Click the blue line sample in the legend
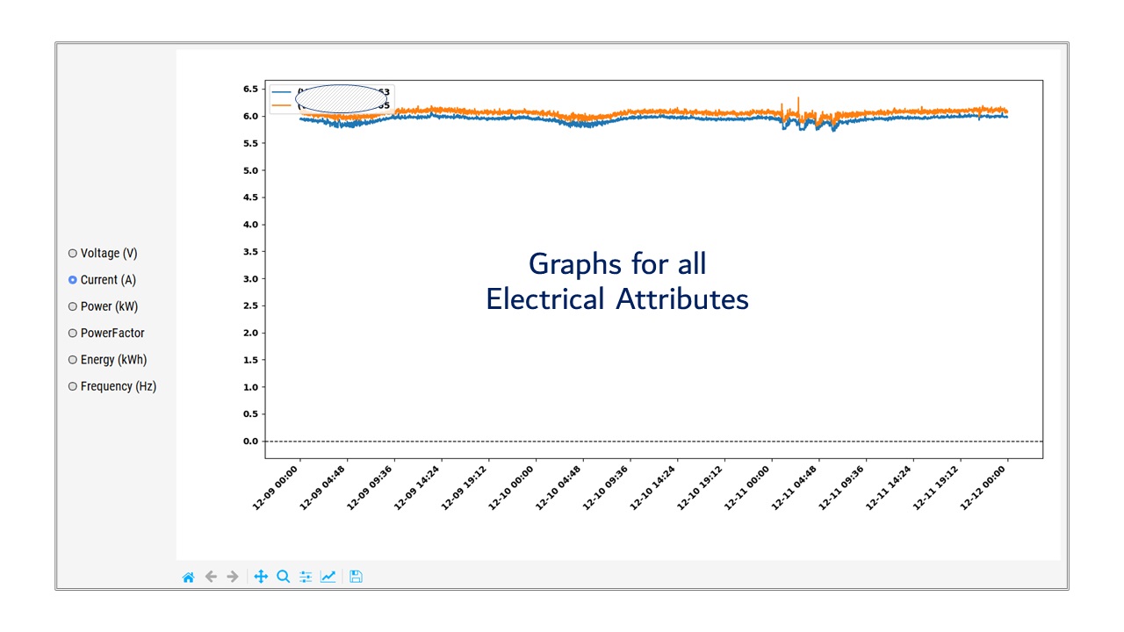Screen dimensions: 1124x632 pyautogui.click(x=281, y=91)
